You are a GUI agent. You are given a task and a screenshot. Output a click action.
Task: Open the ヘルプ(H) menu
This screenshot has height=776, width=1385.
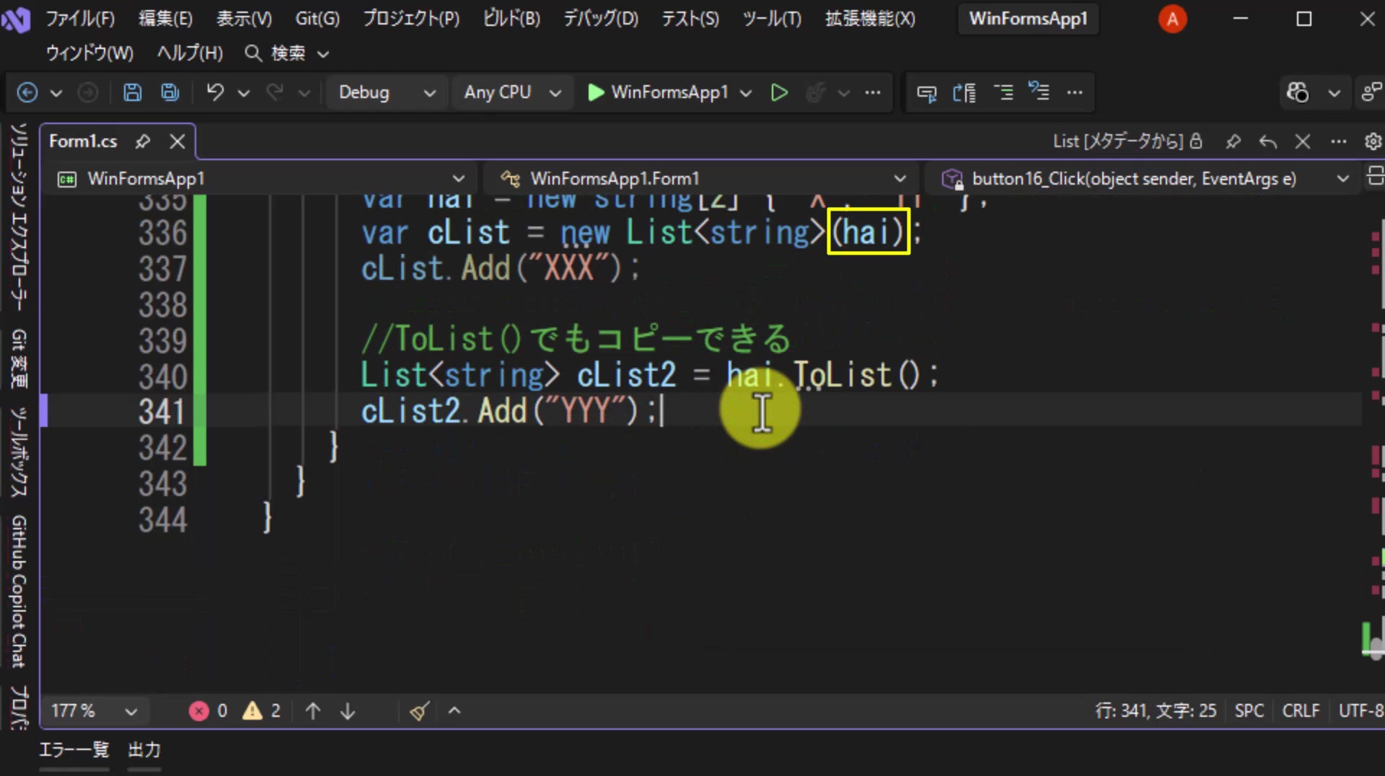[x=190, y=53]
